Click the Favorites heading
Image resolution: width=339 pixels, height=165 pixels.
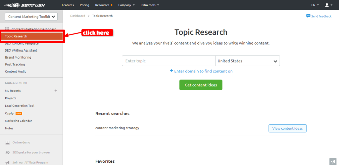click(105, 161)
